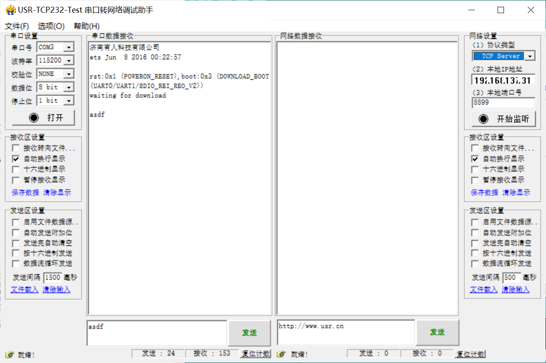Click 'ets Jun 8 2016 00:22:57' log line
The image size is (546, 363).
pyautogui.click(x=135, y=57)
